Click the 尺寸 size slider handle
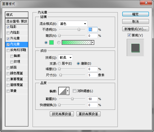Screen dimensions: 154x132 click(x=61, y=75)
